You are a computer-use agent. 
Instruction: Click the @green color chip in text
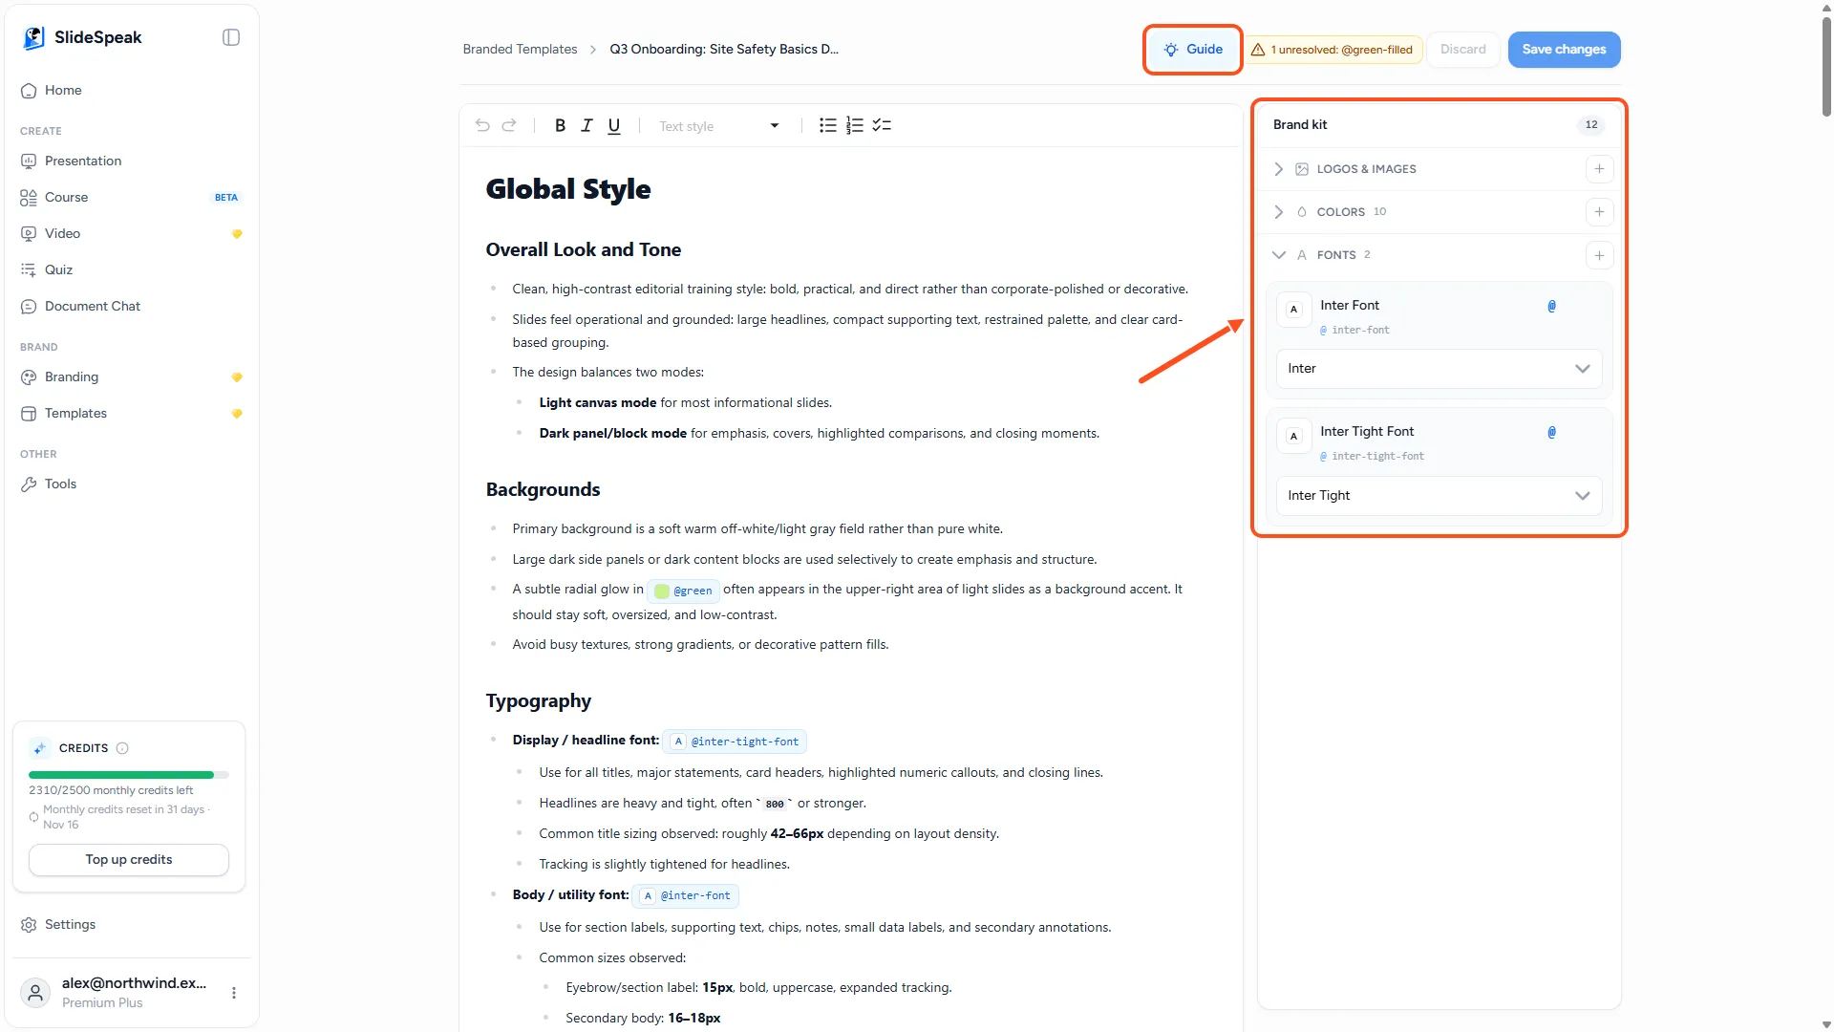coord(683,591)
